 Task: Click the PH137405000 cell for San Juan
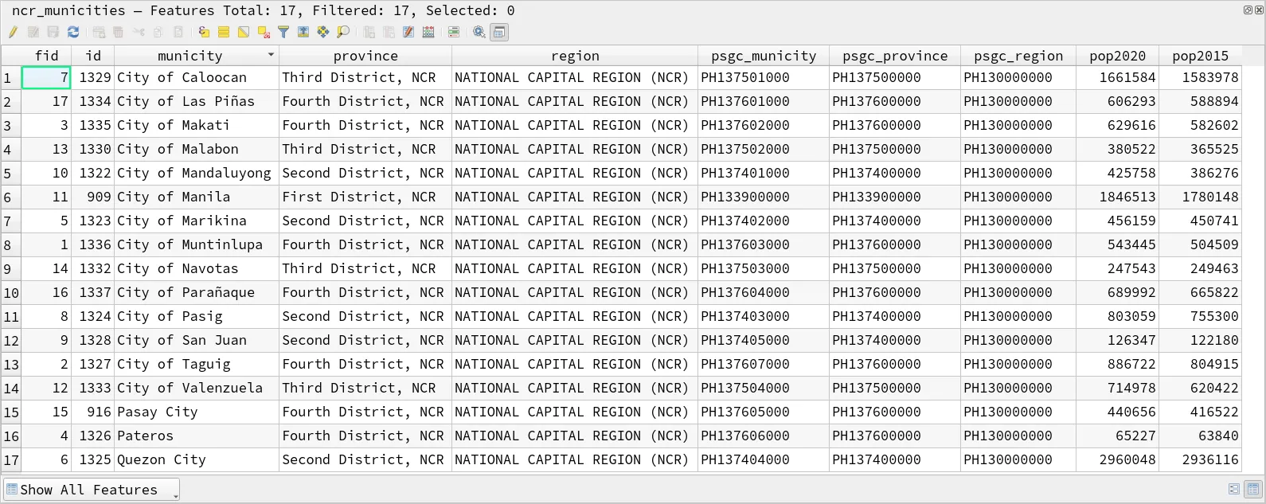764,340
